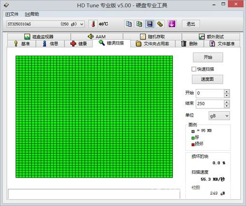Click the 速度图 speed map button
Screen dimensions: 246x206
point(207,79)
